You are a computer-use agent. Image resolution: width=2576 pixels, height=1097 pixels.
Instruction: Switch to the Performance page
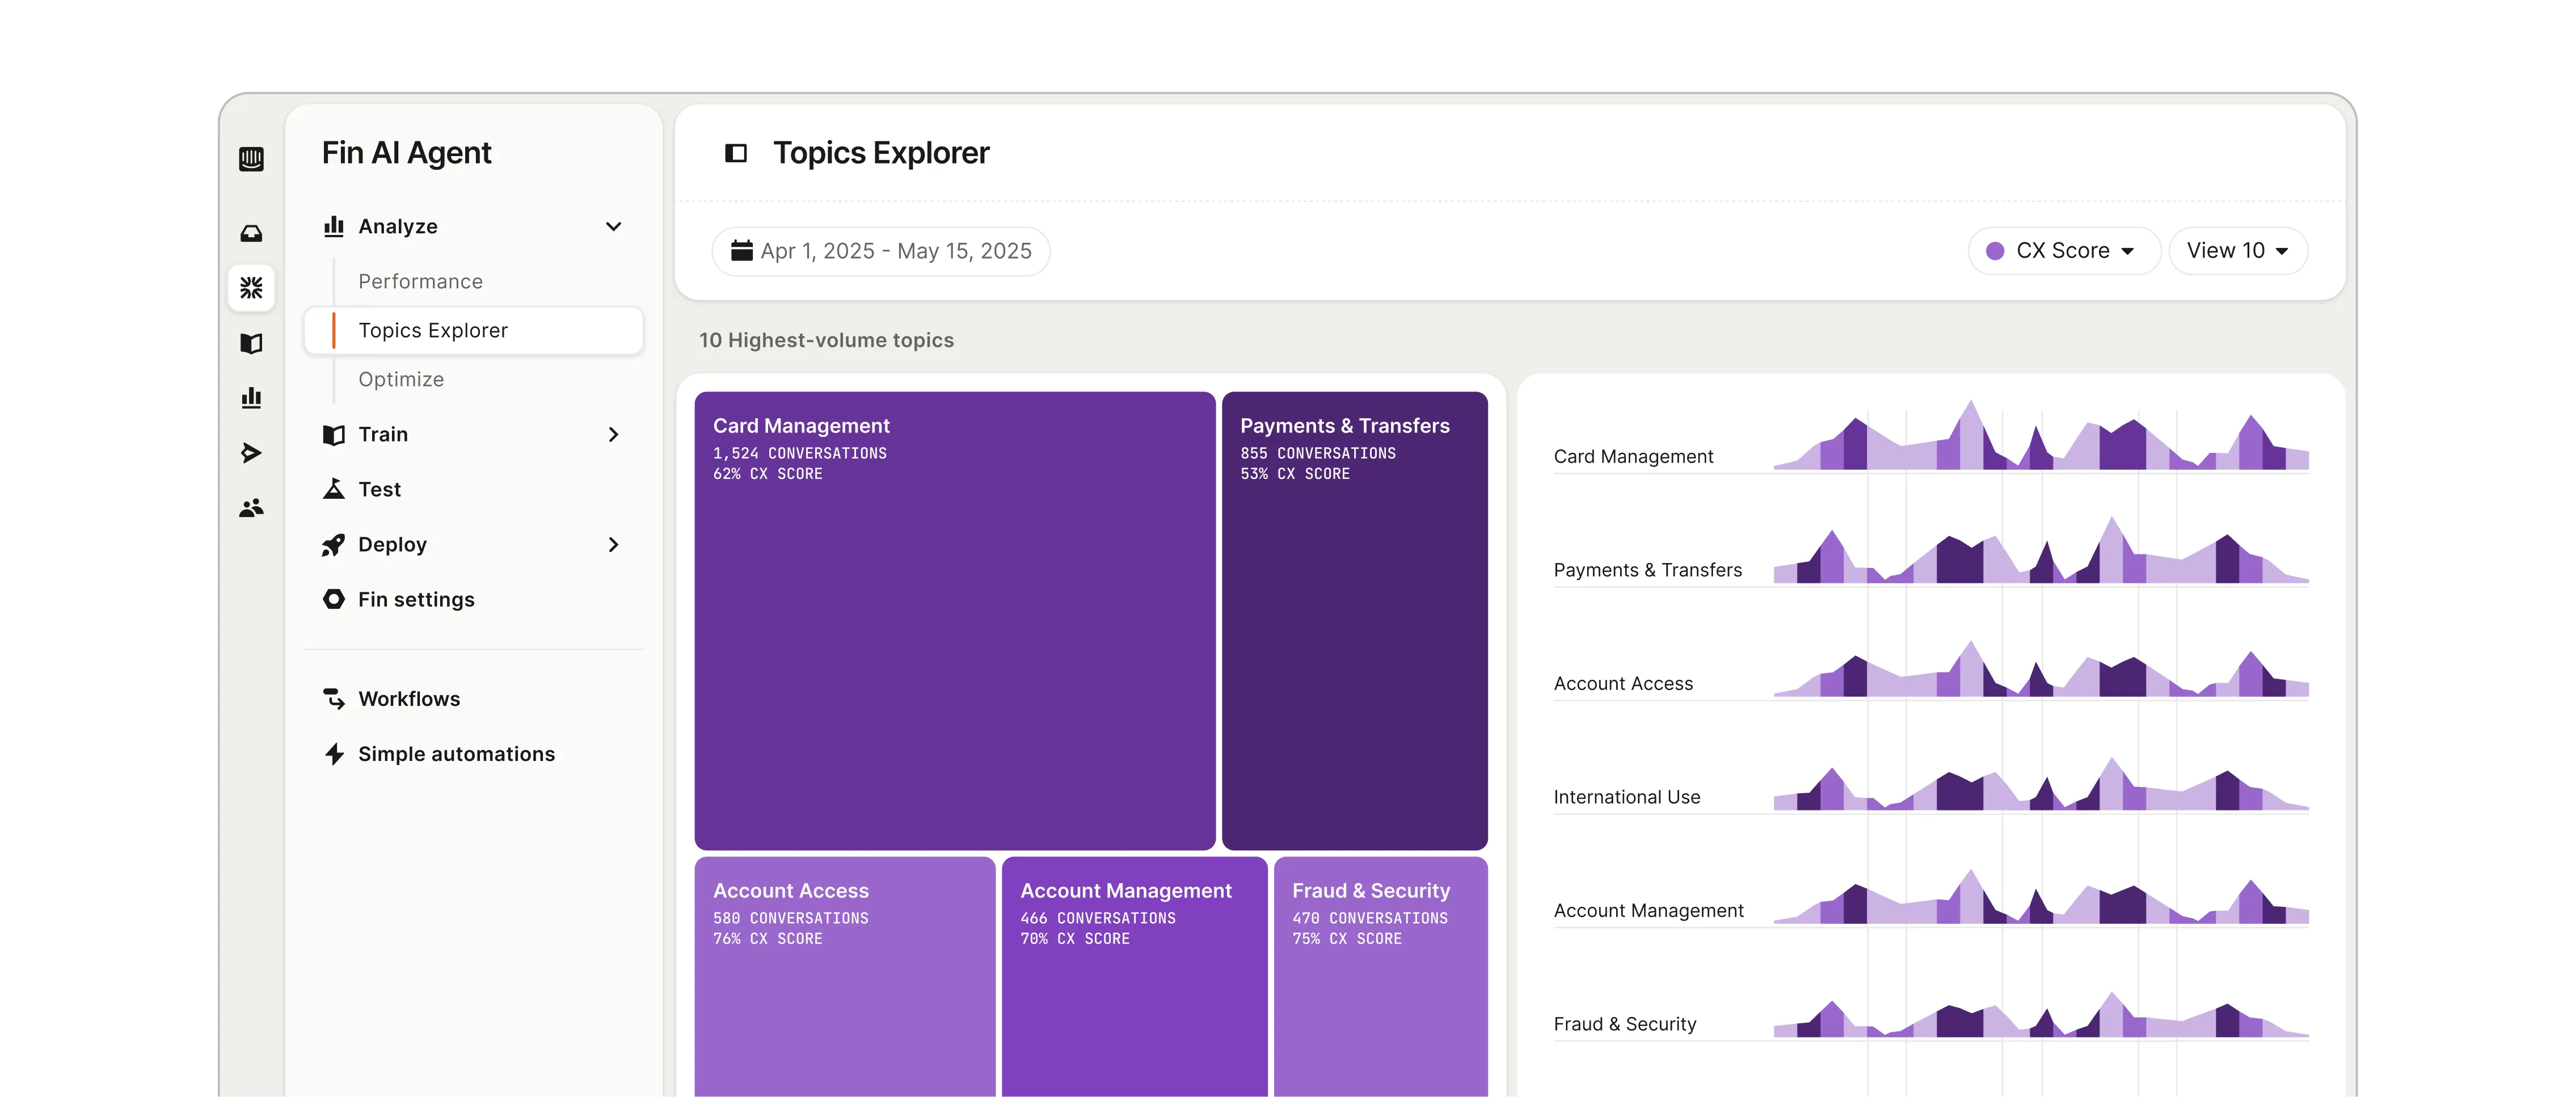pos(420,281)
